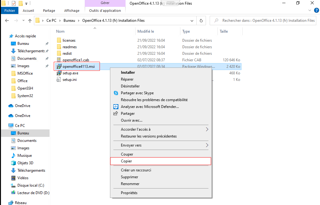
Task: Expand the Envoyer vers submenu arrow
Action: [x=207, y=145]
